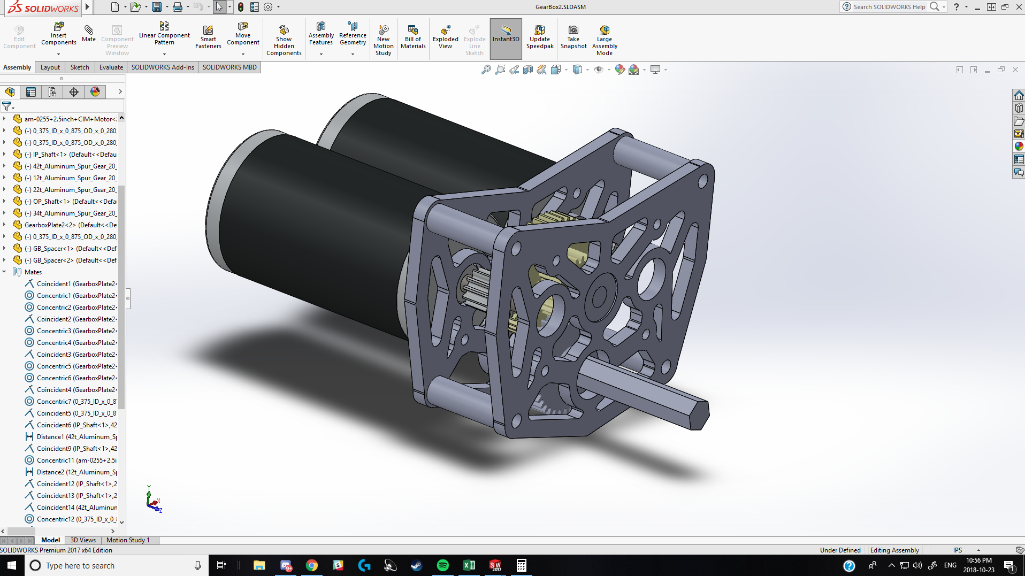This screenshot has height=576, width=1025.
Task: Switch to the 3D Views tab
Action: (83, 540)
